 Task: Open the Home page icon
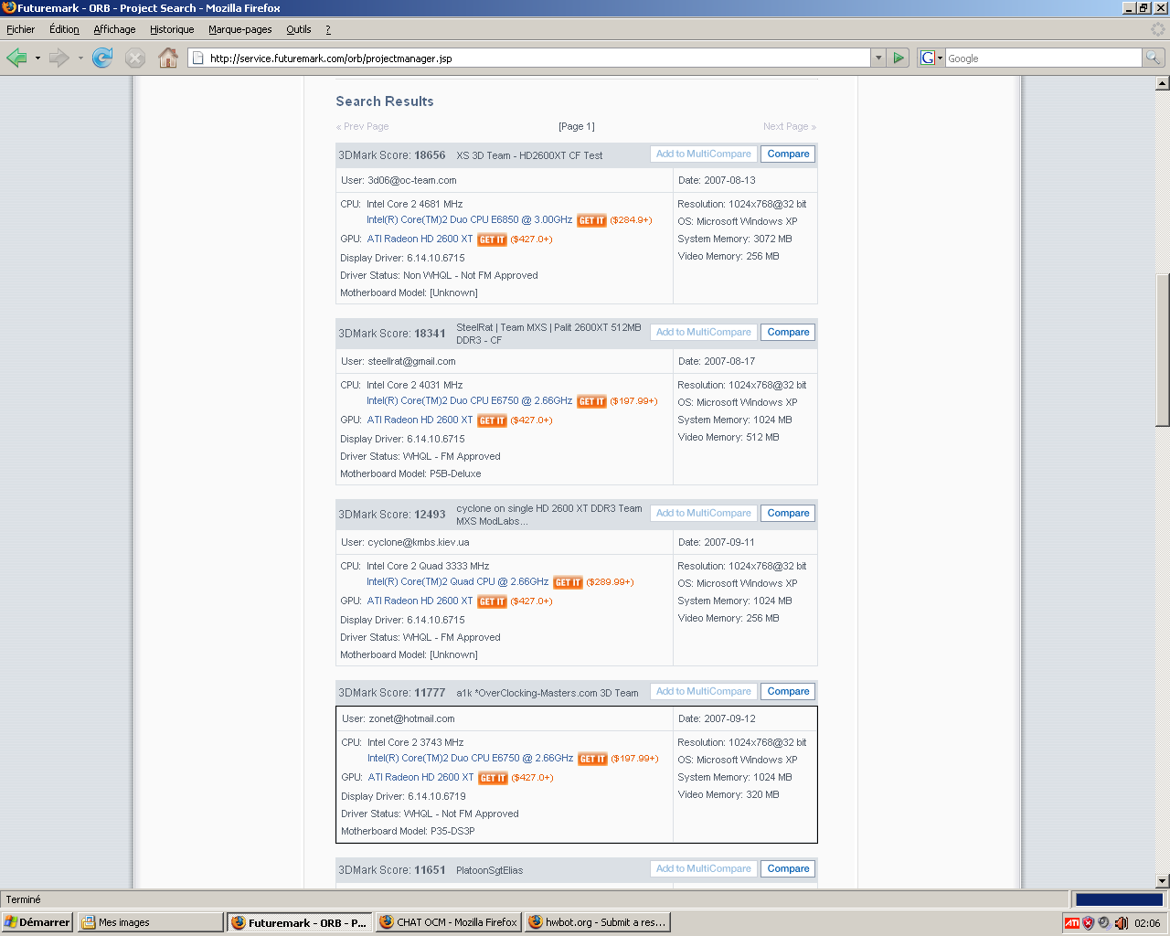168,58
